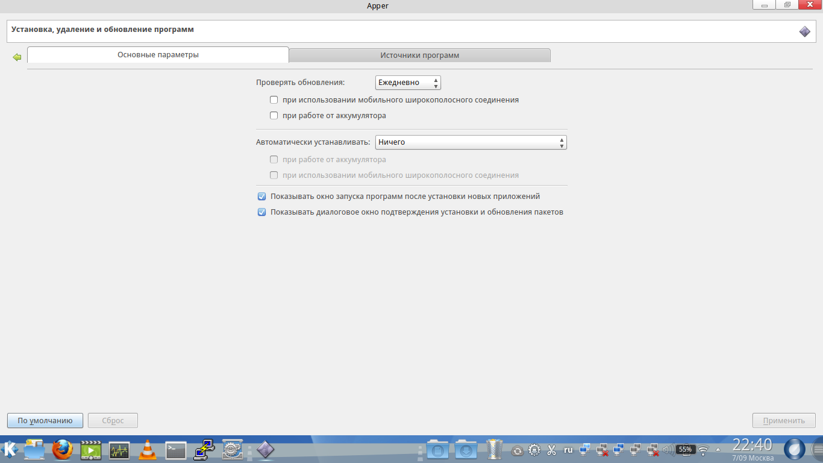Click the round activities icon beside the clock
Image resolution: width=823 pixels, height=463 pixels.
[795, 449]
